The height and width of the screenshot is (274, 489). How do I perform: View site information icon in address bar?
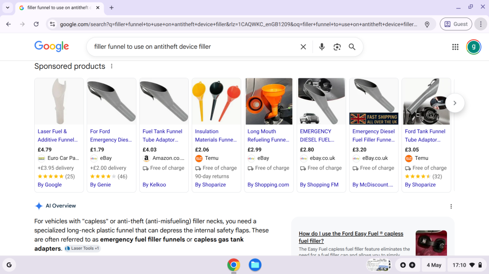point(52,24)
